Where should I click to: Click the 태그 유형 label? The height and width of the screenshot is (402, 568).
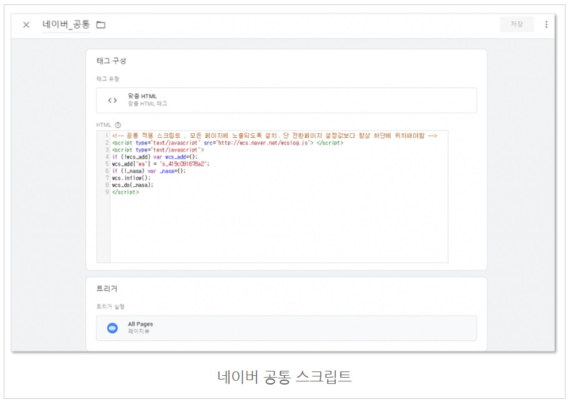coord(107,79)
